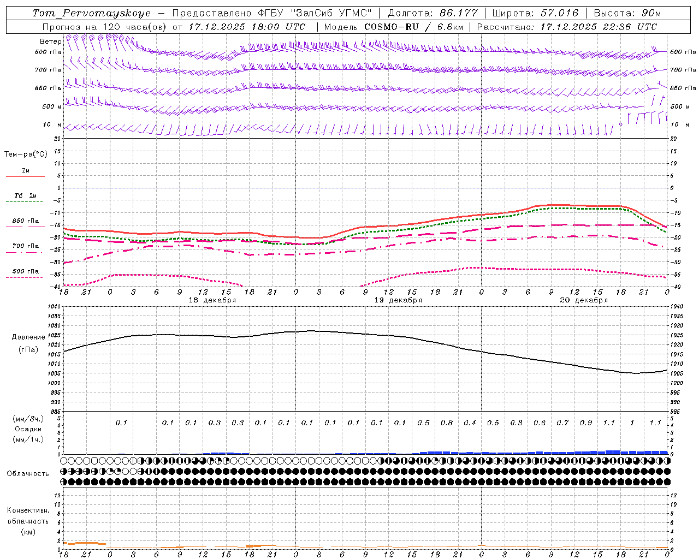Click the 'Облачность' cloud cover label
699x559 pixels.
pos(28,473)
